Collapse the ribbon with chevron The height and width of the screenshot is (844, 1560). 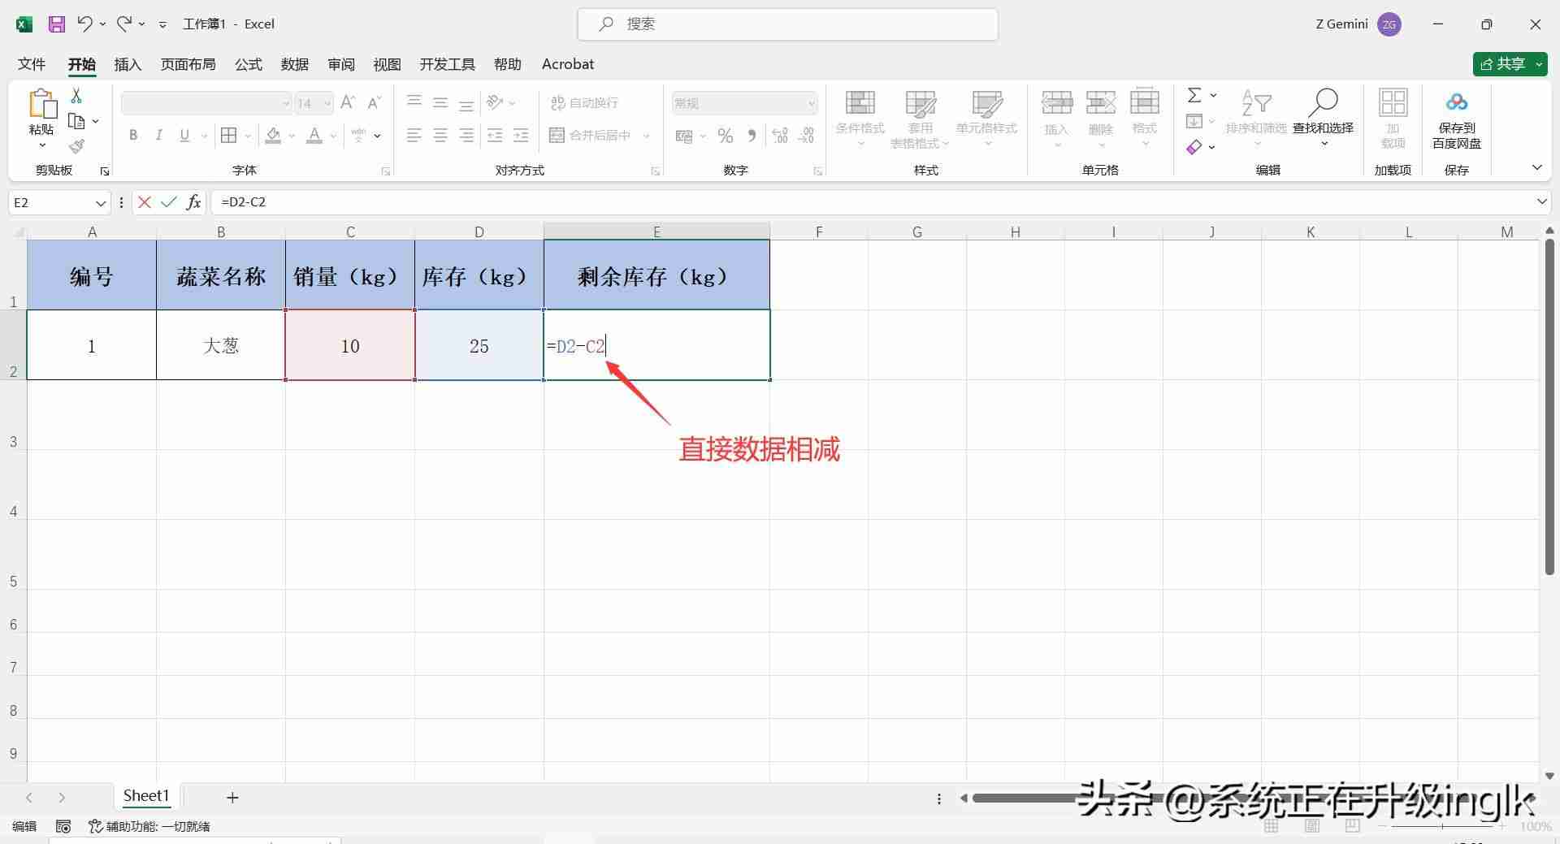pyautogui.click(x=1536, y=167)
